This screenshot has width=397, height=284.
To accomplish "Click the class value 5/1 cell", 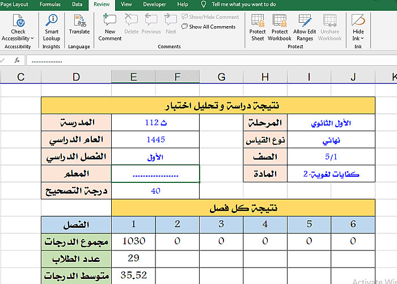I will (x=331, y=157).
